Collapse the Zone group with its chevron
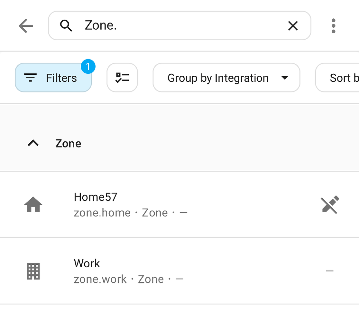Screen dimensions: 359x322 [32, 143]
